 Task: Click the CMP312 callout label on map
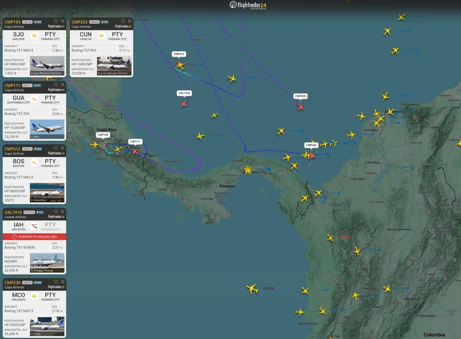tap(179, 54)
